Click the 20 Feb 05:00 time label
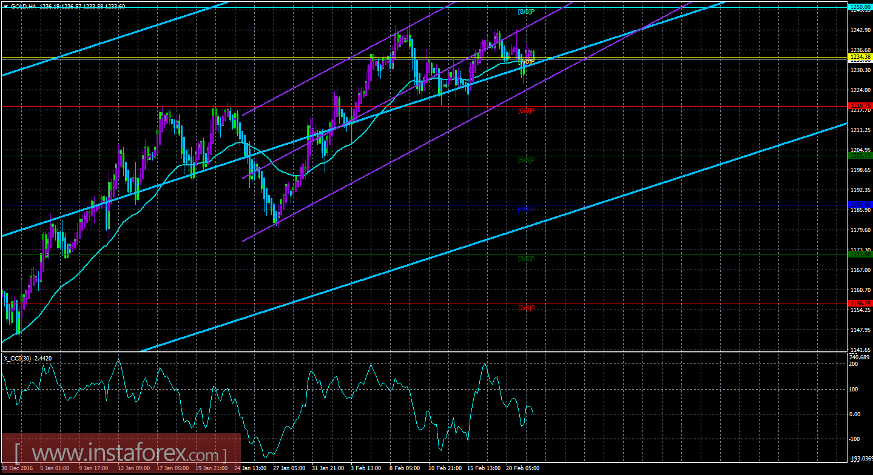The image size is (873, 475). pyautogui.click(x=523, y=468)
